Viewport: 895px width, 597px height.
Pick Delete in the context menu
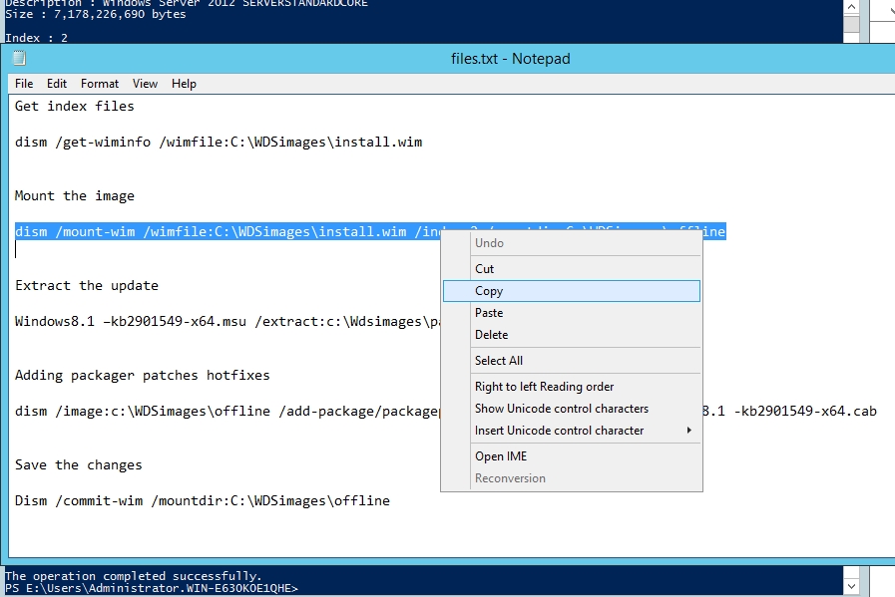pyautogui.click(x=491, y=335)
